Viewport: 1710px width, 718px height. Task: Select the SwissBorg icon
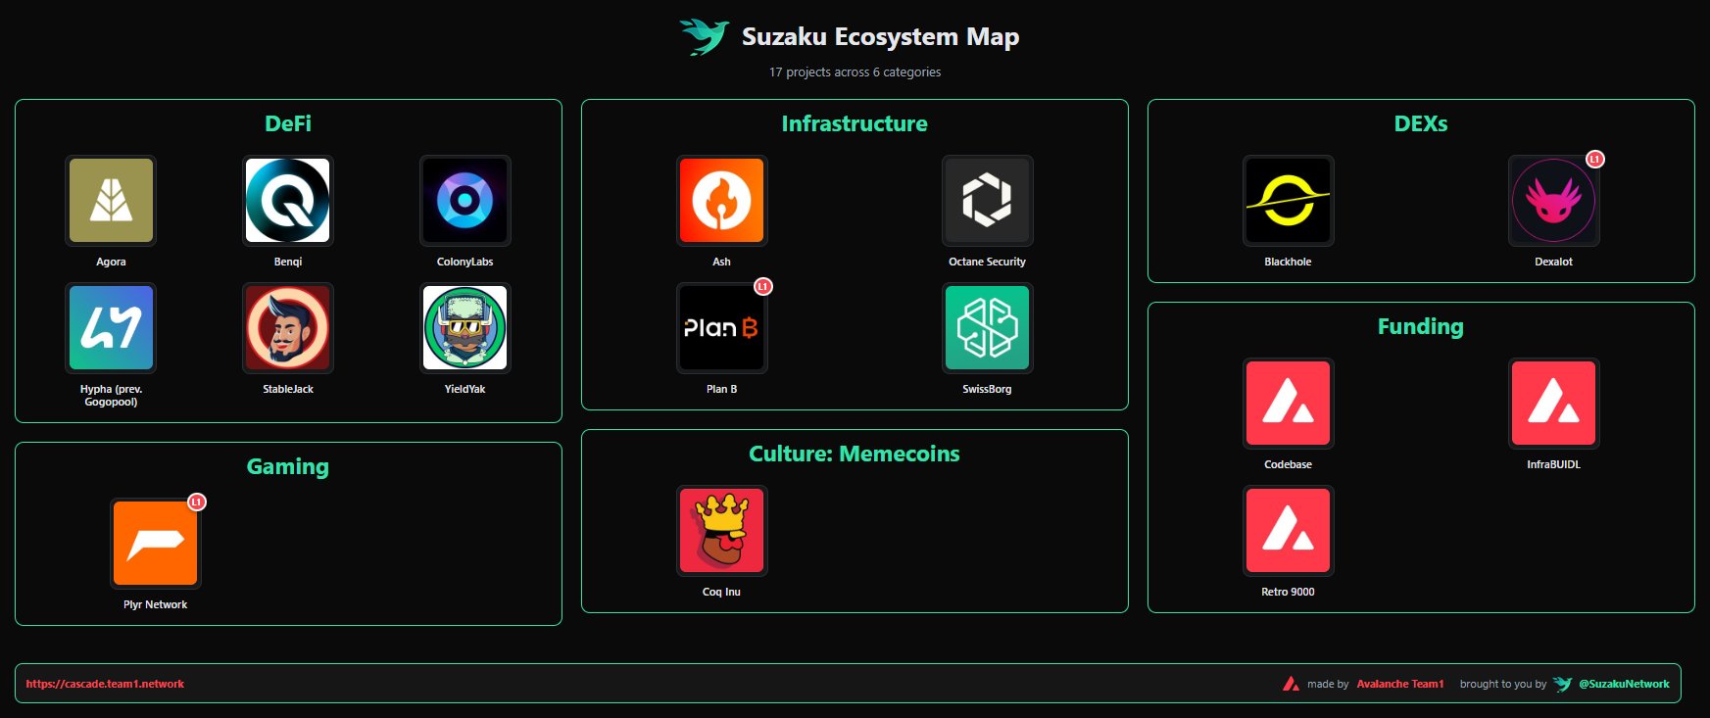[988, 328]
